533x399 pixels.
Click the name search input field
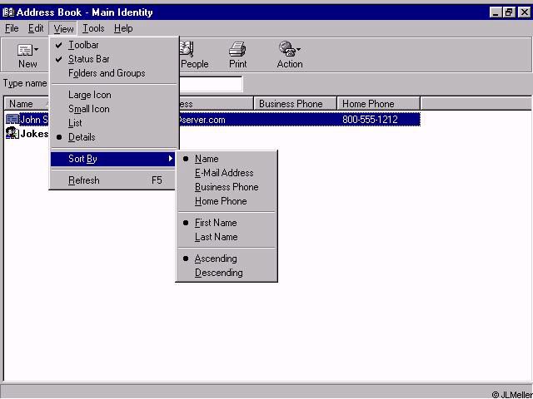pos(211,84)
